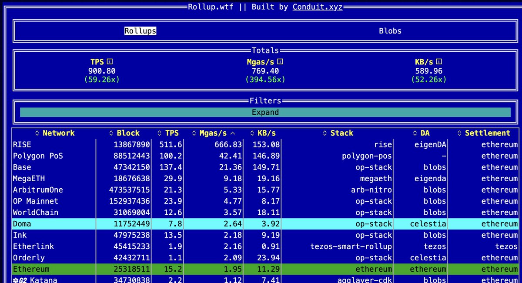Select the green Ethereum network row
This screenshot has width=522, height=283.
tap(265, 269)
